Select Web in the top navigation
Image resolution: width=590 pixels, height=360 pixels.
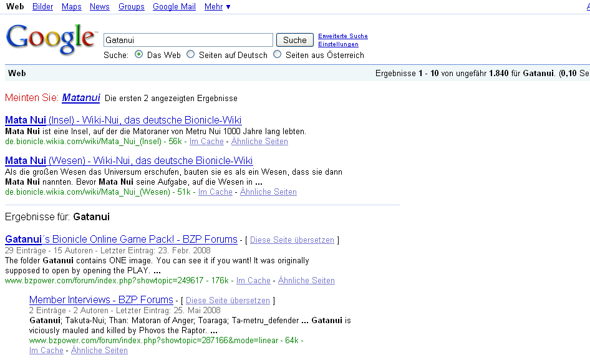[15, 7]
